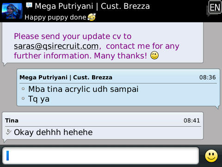
Task: Click the 'Happy puppy done' status text
Action: (x=55, y=17)
